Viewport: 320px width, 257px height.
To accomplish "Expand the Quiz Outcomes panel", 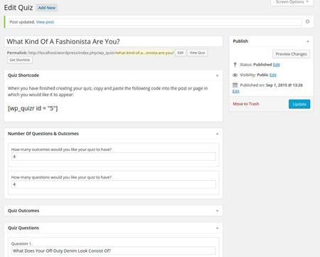I will [x=217, y=211].
